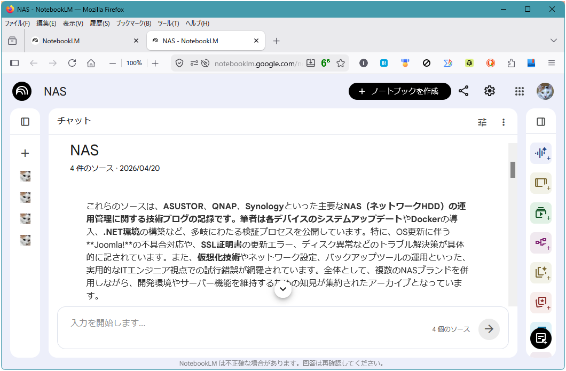The image size is (566, 371).
Task: Select the fourth source cat thumbnail
Action: 25,240
